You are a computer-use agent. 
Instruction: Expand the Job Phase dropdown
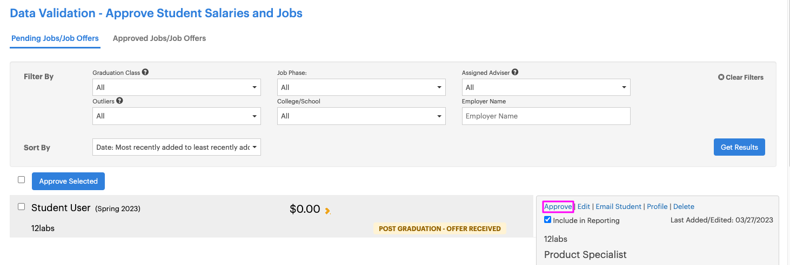(x=361, y=87)
